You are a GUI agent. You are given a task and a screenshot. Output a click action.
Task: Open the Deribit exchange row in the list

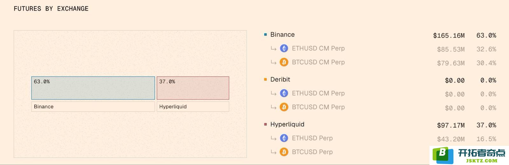tap(380, 80)
